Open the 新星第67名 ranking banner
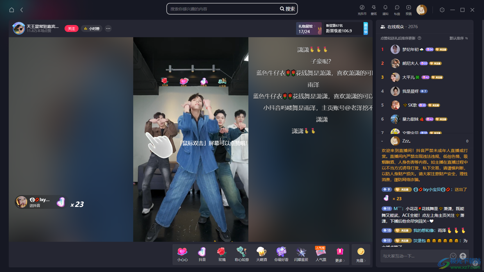 click(343, 28)
